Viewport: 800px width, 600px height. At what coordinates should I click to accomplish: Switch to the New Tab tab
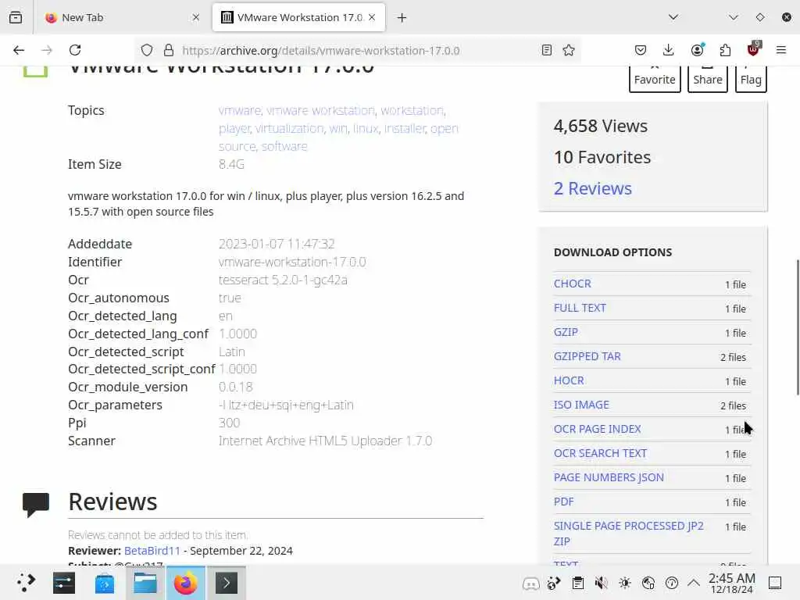pos(123,17)
